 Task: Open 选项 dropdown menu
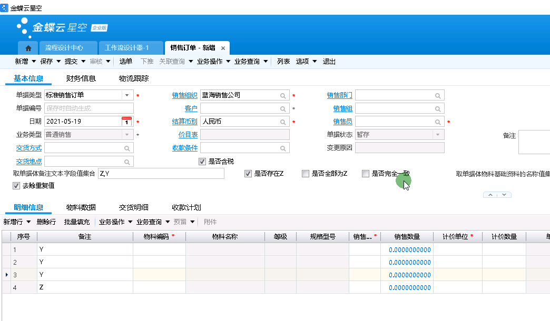tap(306, 62)
